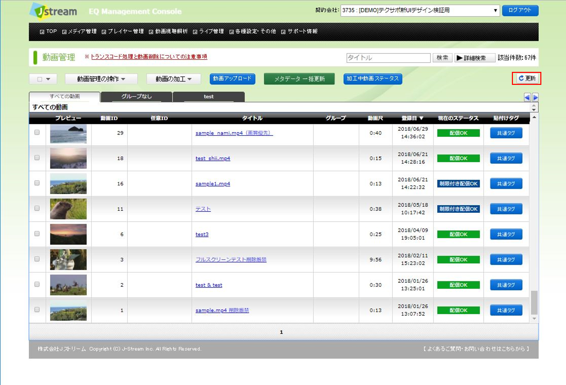The width and height of the screenshot is (566, 385).
Task: Select checkbox for sample.mp4 削除厳禁 row
Action: (37, 310)
